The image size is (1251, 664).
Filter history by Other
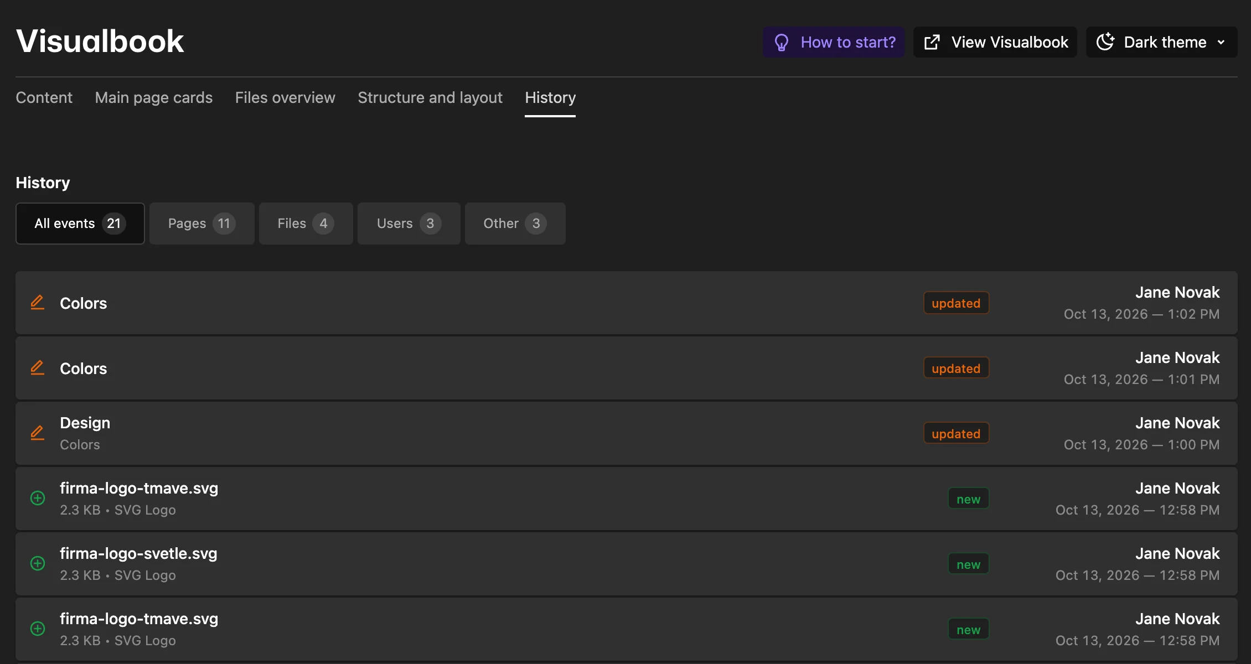click(515, 224)
